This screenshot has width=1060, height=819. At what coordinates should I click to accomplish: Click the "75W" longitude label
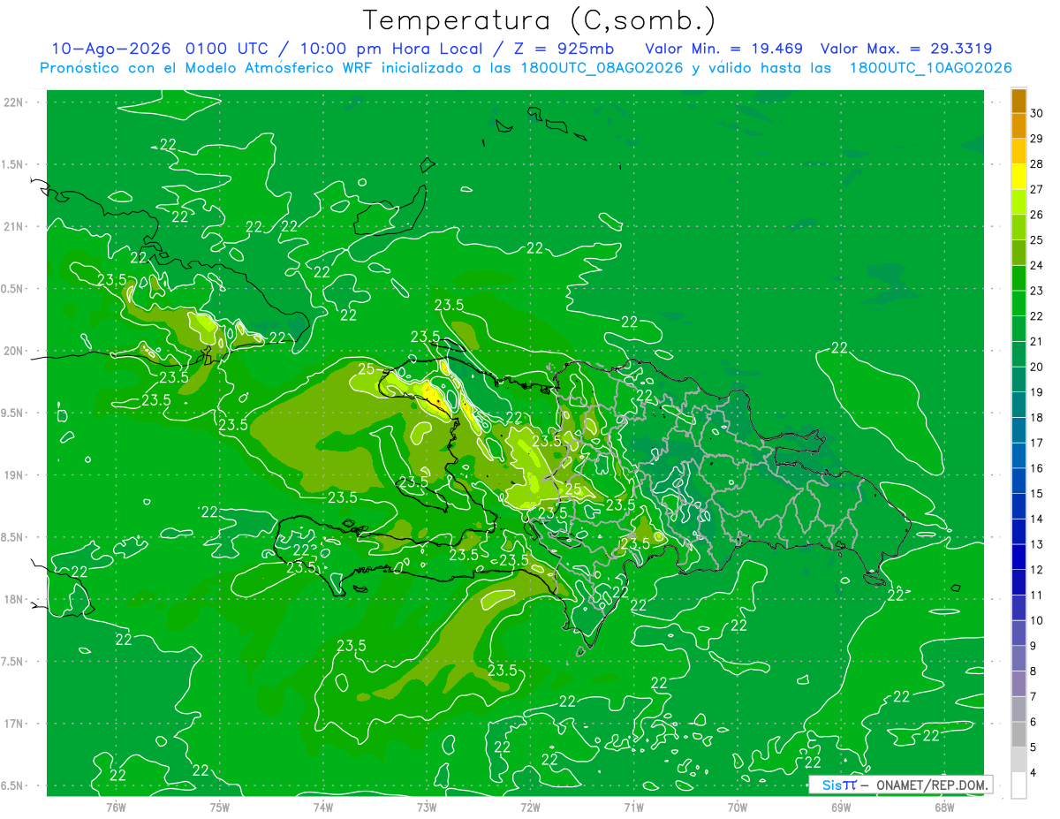point(220,807)
